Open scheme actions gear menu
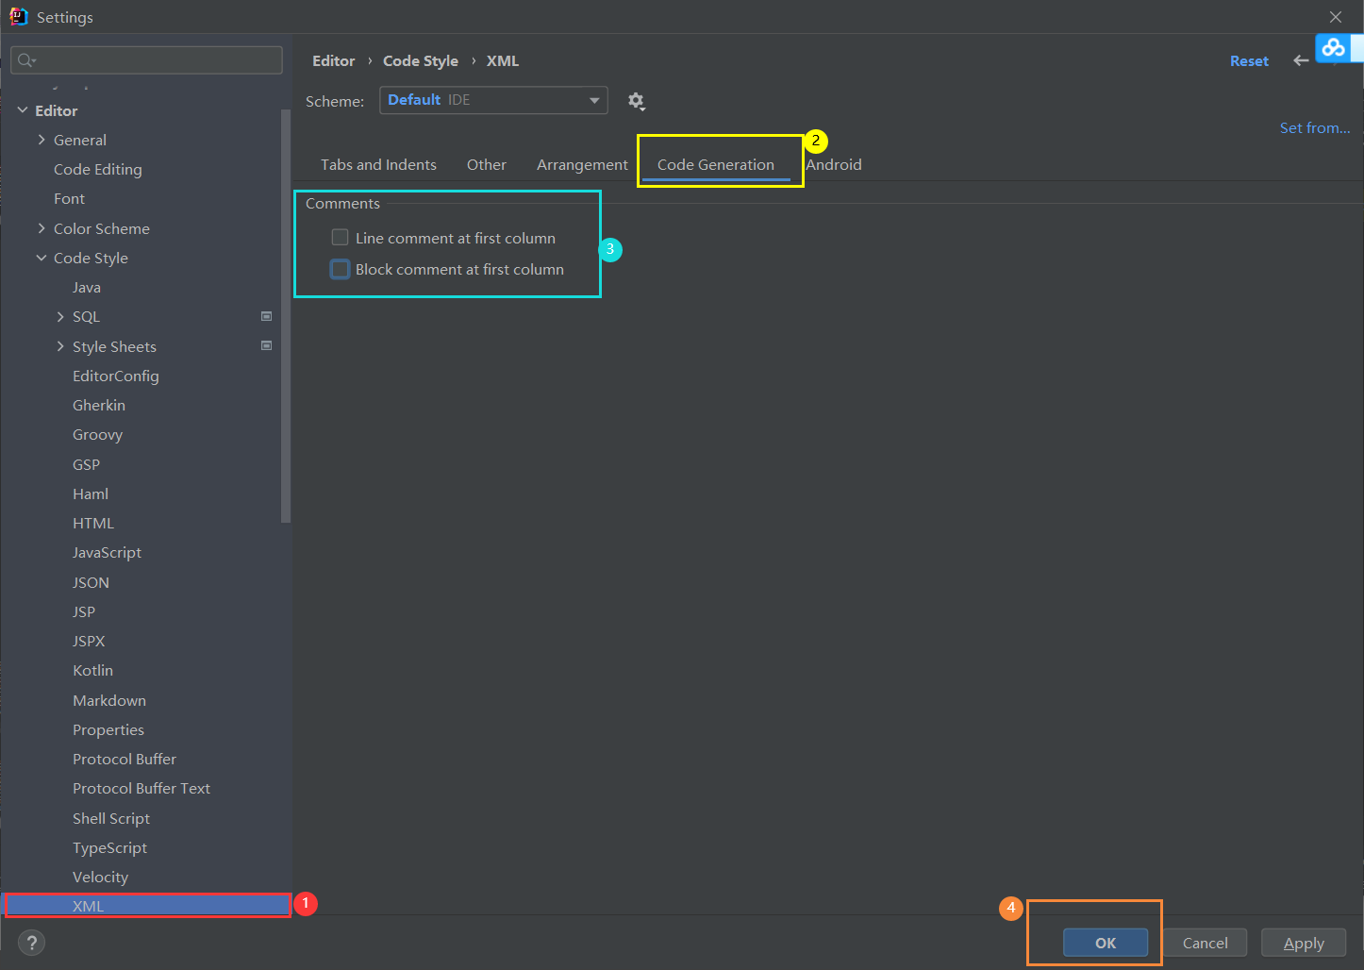Viewport: 1364px width, 970px height. (636, 101)
